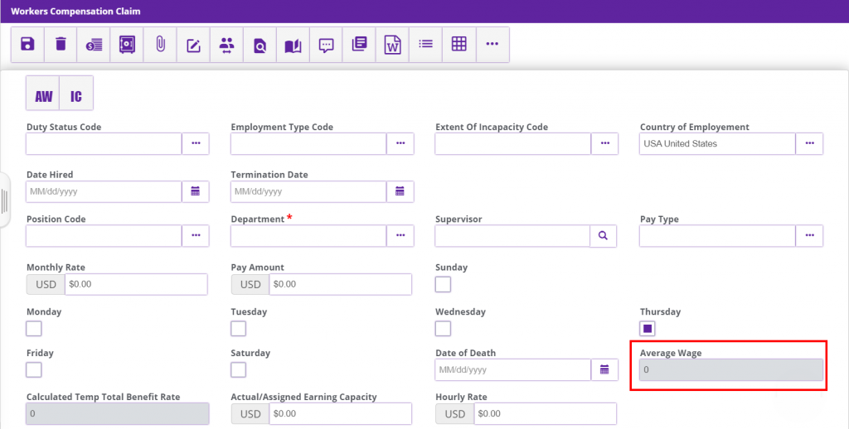Focus the Pay Type field
Image resolution: width=849 pixels, height=429 pixels.
pos(717,236)
